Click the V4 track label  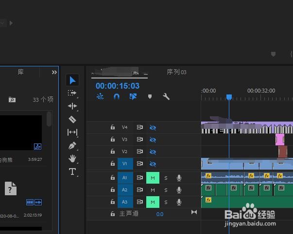click(125, 127)
